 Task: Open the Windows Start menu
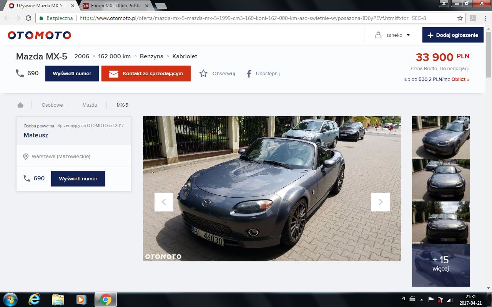(x=10, y=299)
